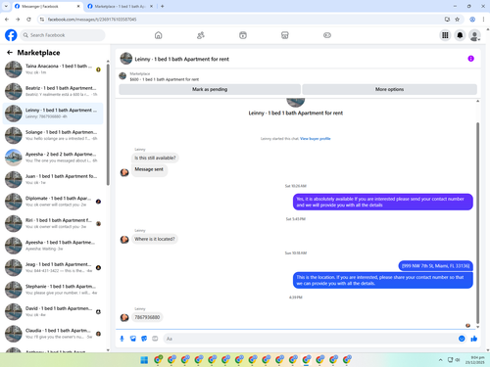This screenshot has height=367, width=490.
Task: Switch to Messenger browser tab
Action: pyautogui.click(x=47, y=6)
